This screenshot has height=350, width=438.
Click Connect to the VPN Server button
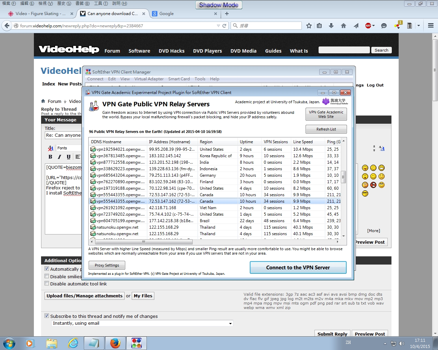(298, 268)
